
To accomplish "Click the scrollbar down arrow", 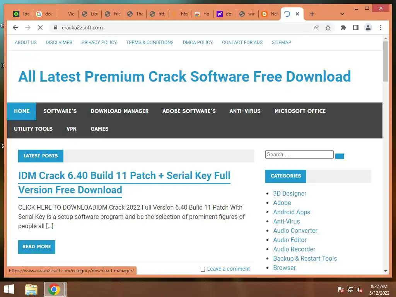I will click(x=386, y=271).
